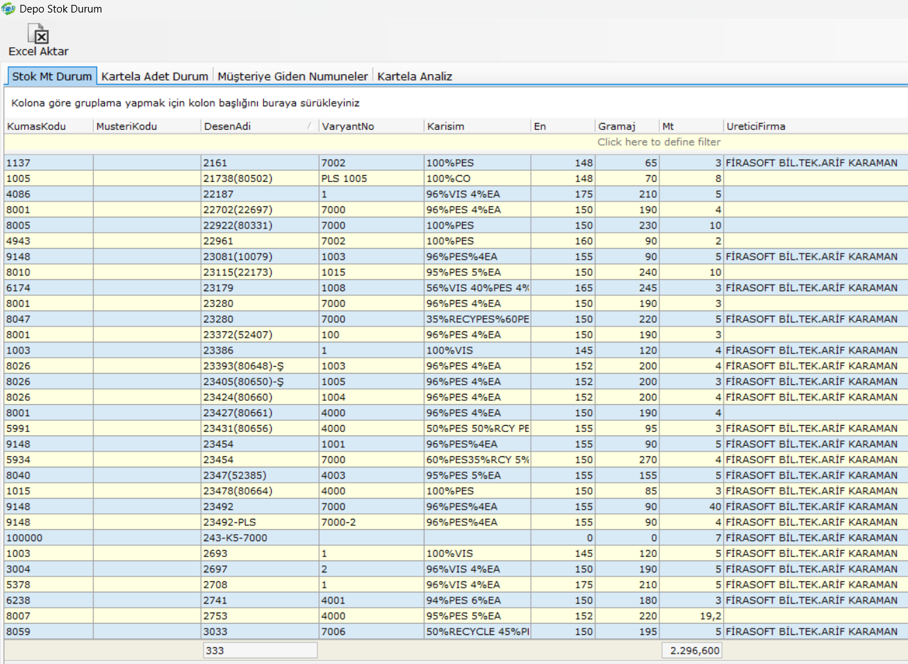Image resolution: width=908 pixels, height=664 pixels.
Task: Click the footer count field showing 333
Action: tap(260, 651)
